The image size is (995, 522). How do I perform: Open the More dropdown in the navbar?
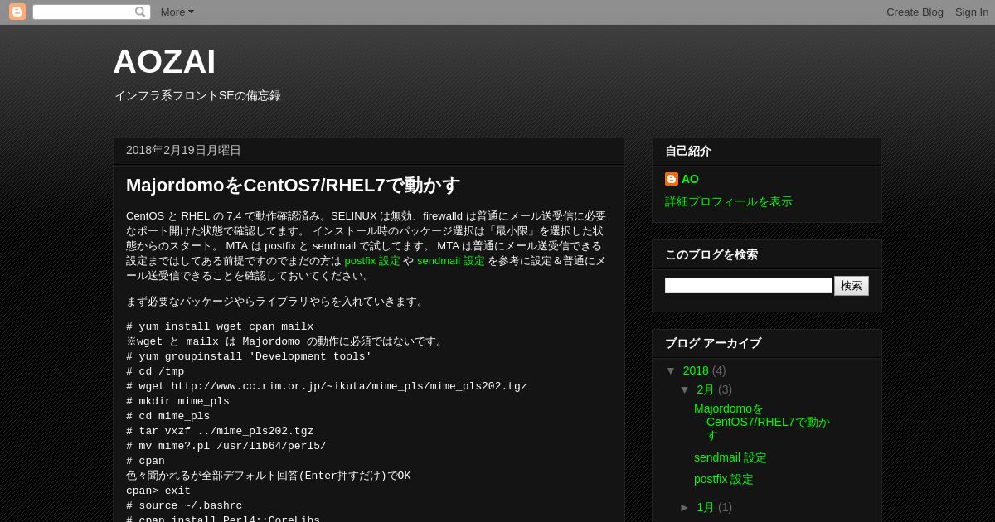177,12
